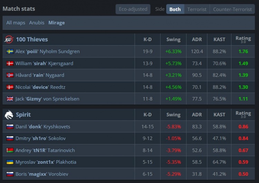Click the Belarus flag beside tN1R
The height and width of the screenshot is (183, 259).
[10, 150]
